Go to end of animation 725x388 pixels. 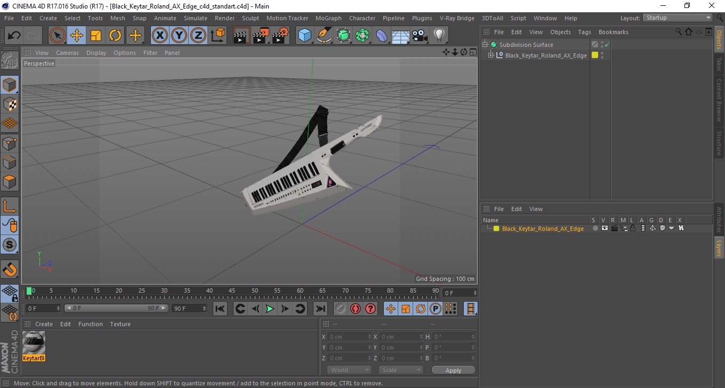(320, 309)
